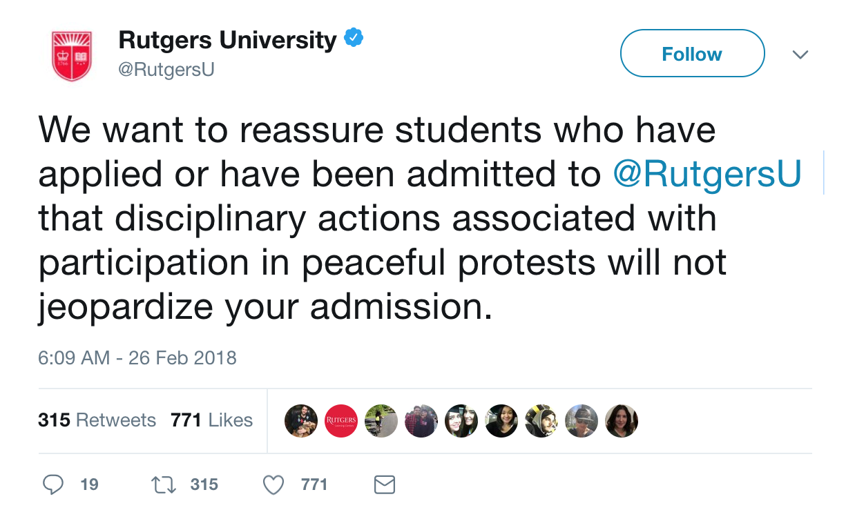Viewport: 855px width, 530px height.
Task: Click the retweet count beside the arrows
Action: click(x=204, y=485)
